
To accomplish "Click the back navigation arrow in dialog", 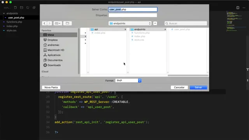I will 44,23.
